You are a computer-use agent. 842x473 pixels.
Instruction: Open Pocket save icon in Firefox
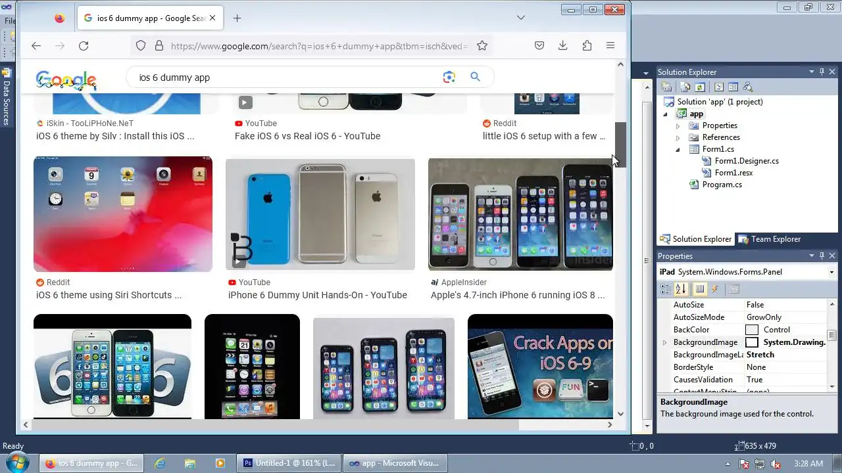point(539,45)
